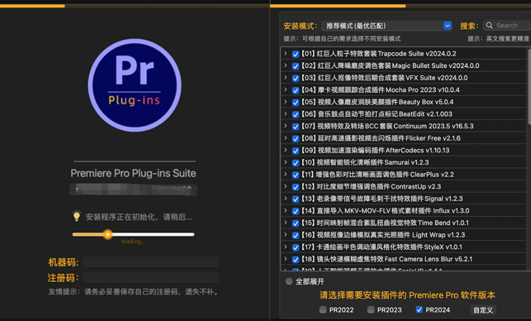Viewport: 531px width, 321px height.
Task: Uncheck the PR2024 version checkbox
Action: click(x=419, y=309)
